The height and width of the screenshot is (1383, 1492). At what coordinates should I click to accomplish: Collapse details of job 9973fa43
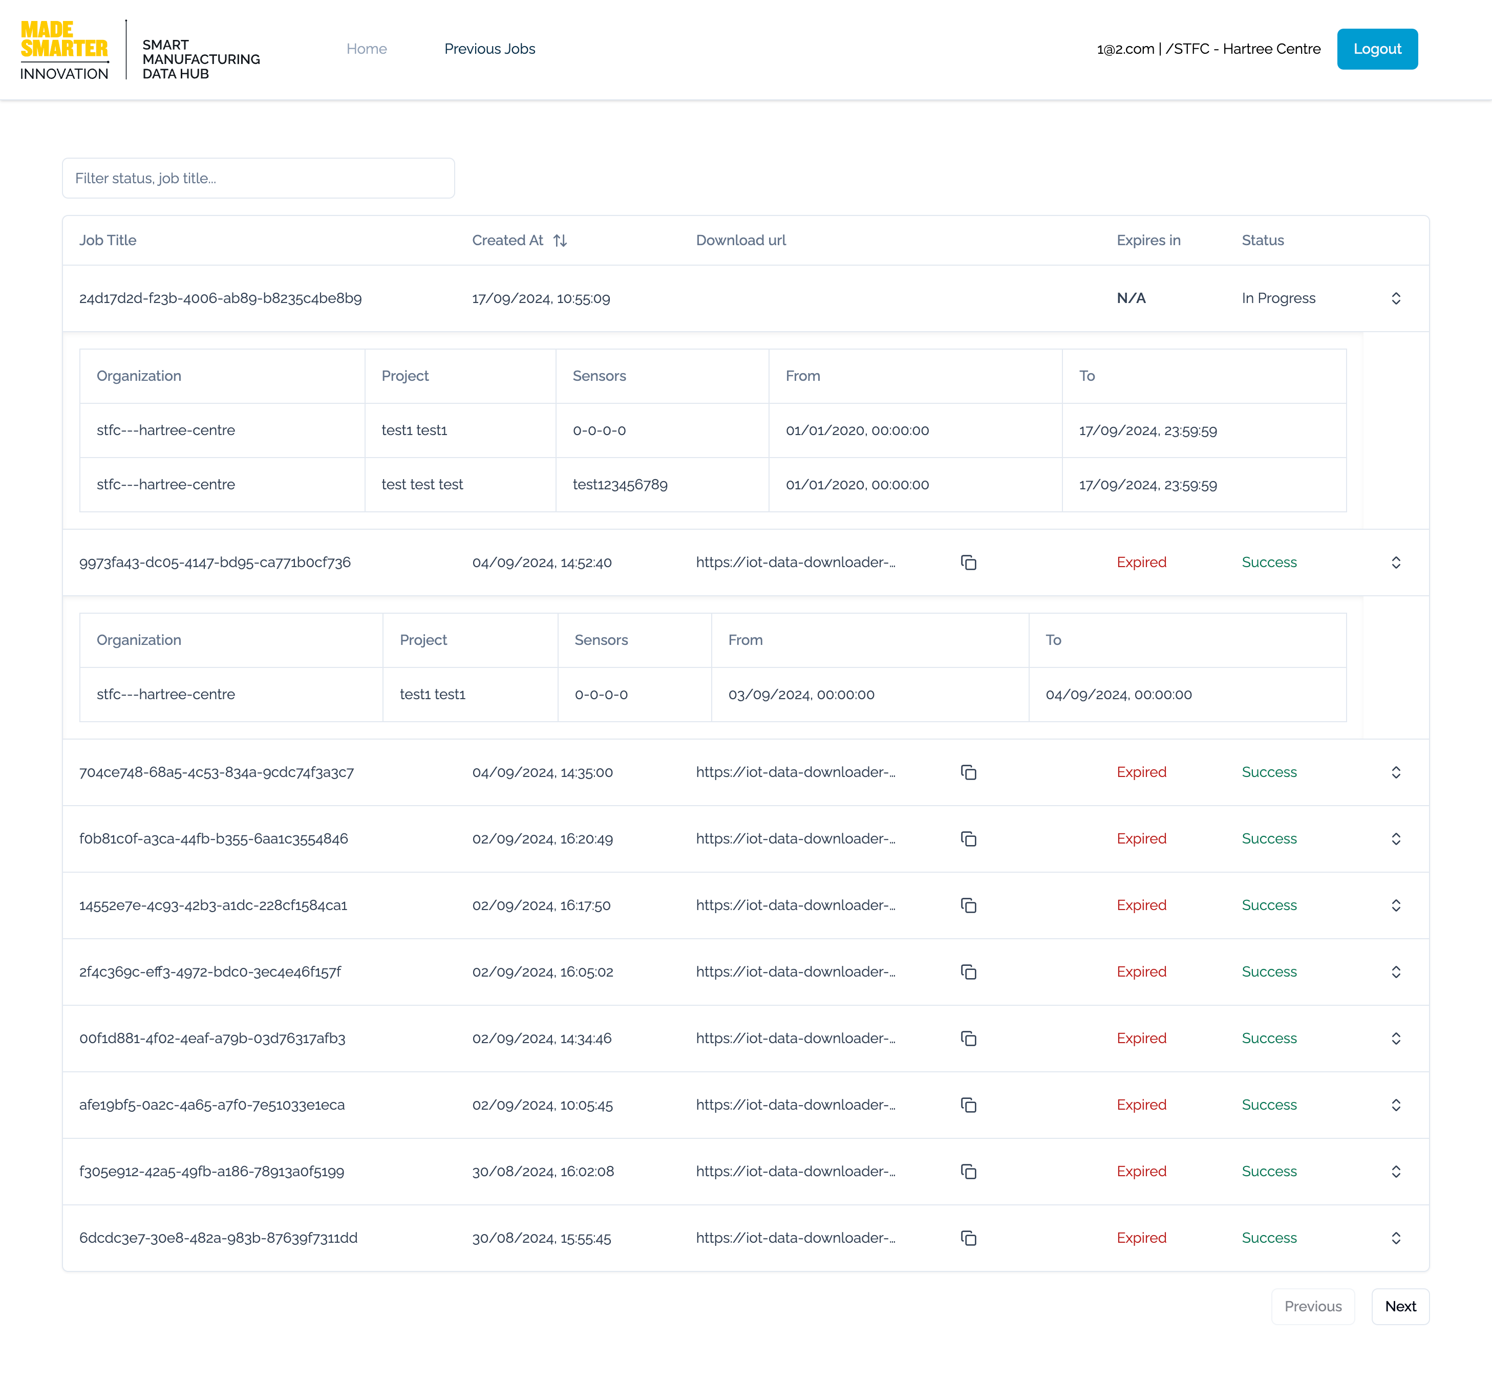click(1395, 562)
